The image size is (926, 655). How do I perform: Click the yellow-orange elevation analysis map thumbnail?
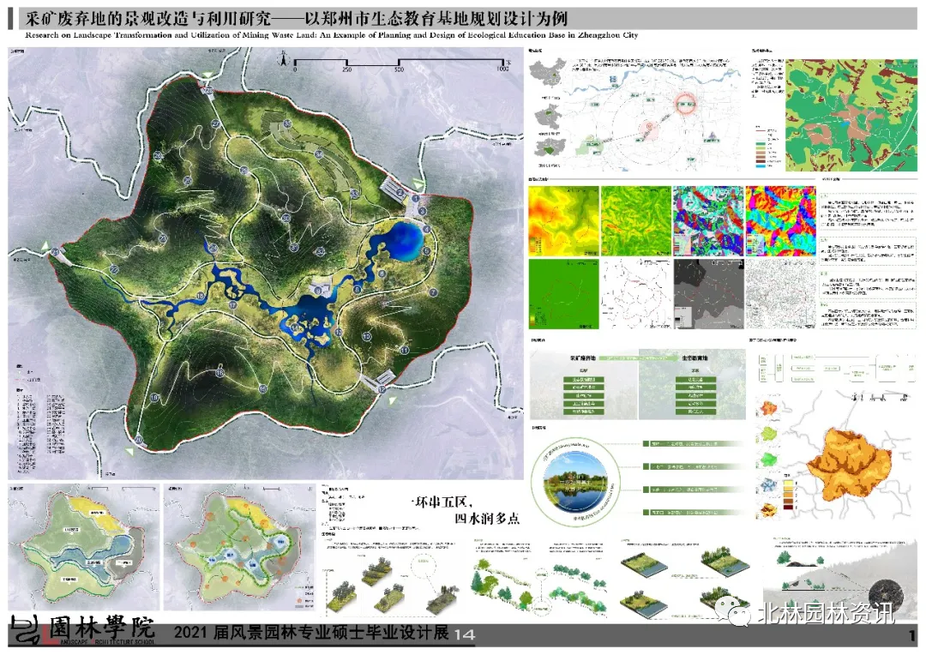coord(563,221)
